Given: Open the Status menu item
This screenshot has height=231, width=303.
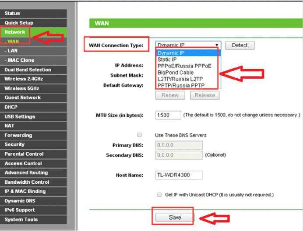Looking at the screenshot, I should [33, 13].
